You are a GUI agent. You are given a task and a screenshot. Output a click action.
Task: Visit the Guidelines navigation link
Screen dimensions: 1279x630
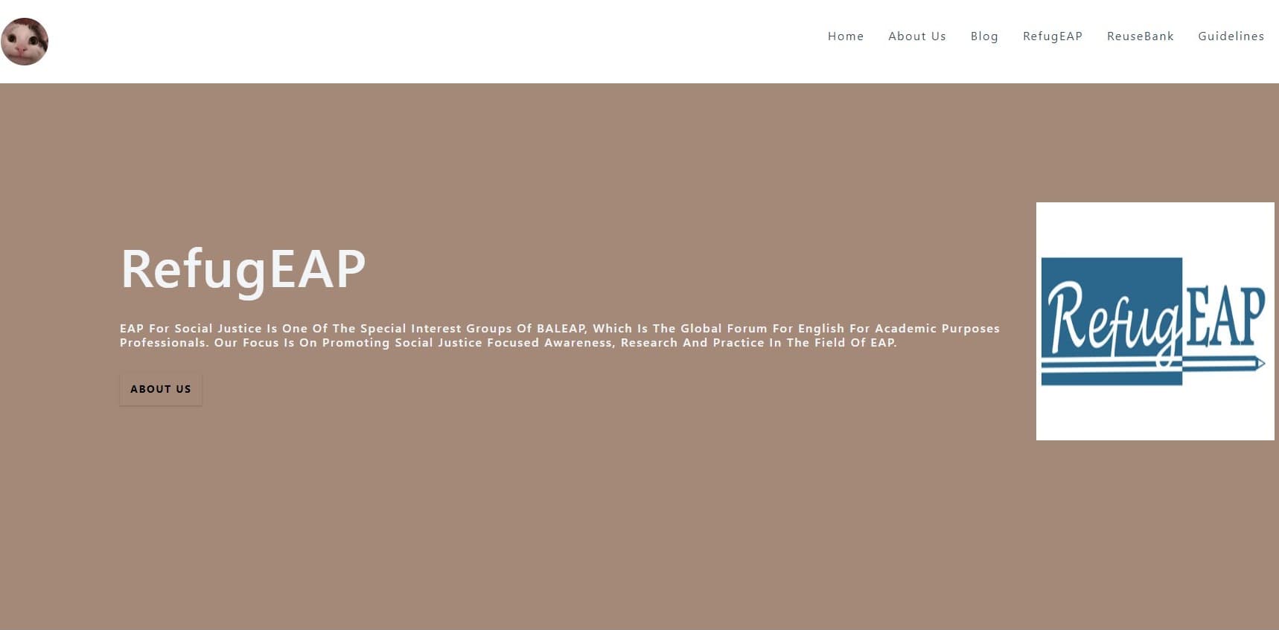point(1231,36)
